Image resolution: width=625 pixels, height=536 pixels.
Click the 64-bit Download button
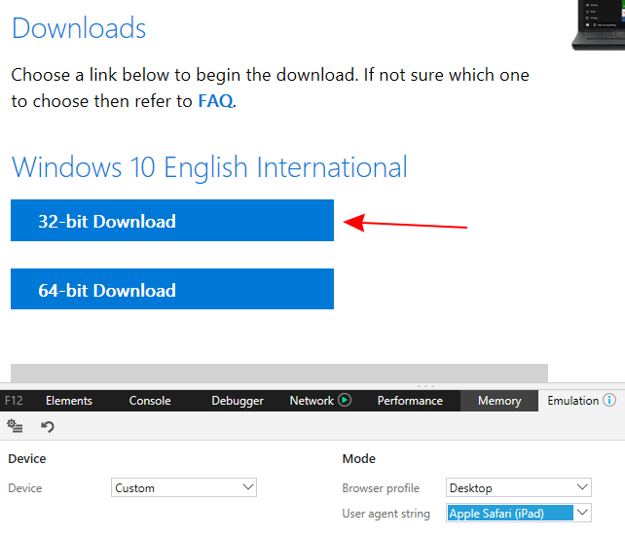[x=172, y=289]
